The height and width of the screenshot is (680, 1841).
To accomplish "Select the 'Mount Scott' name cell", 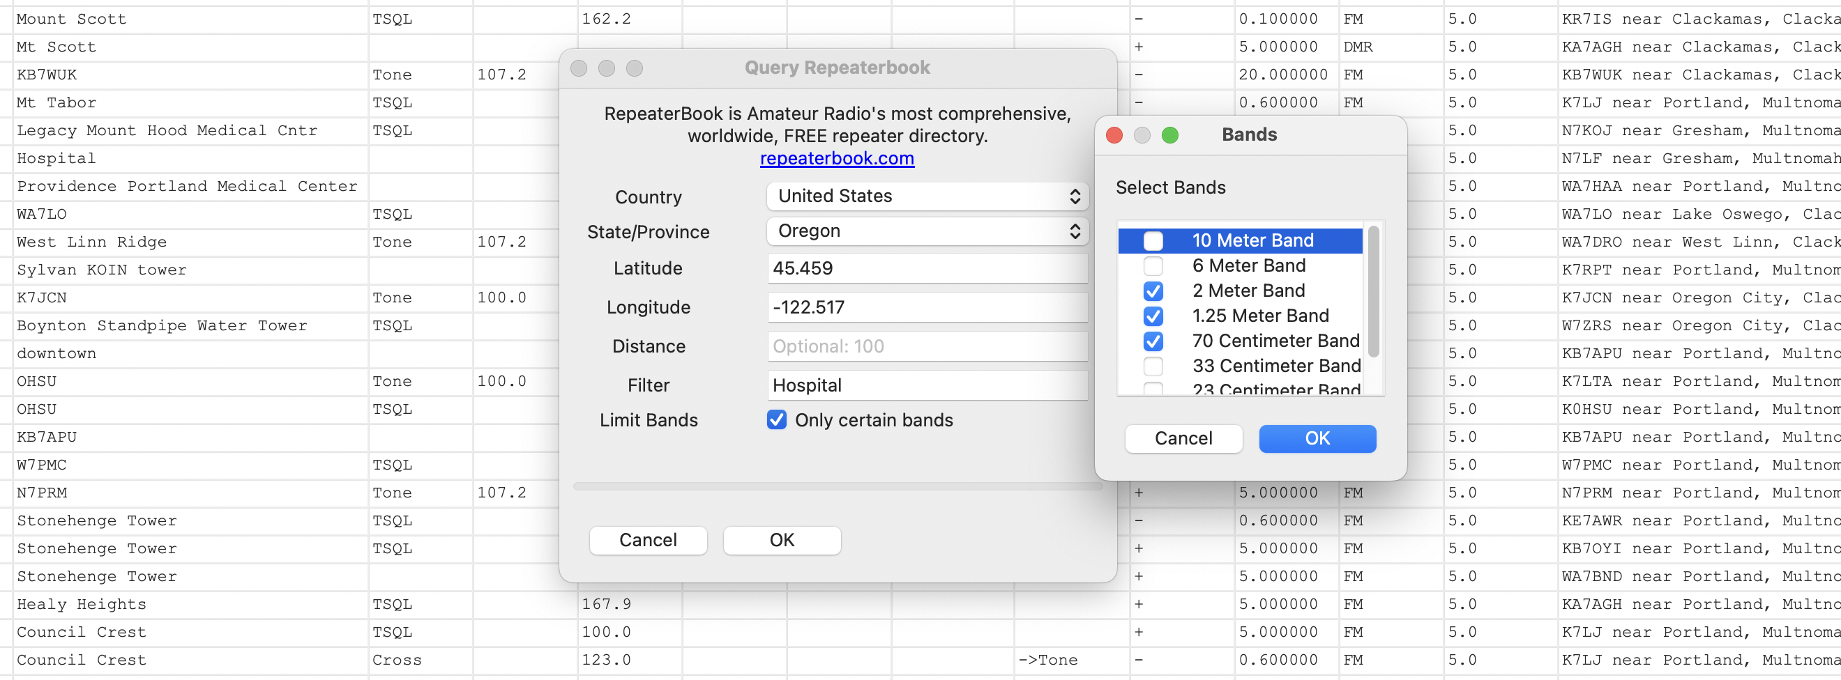I will coord(190,20).
